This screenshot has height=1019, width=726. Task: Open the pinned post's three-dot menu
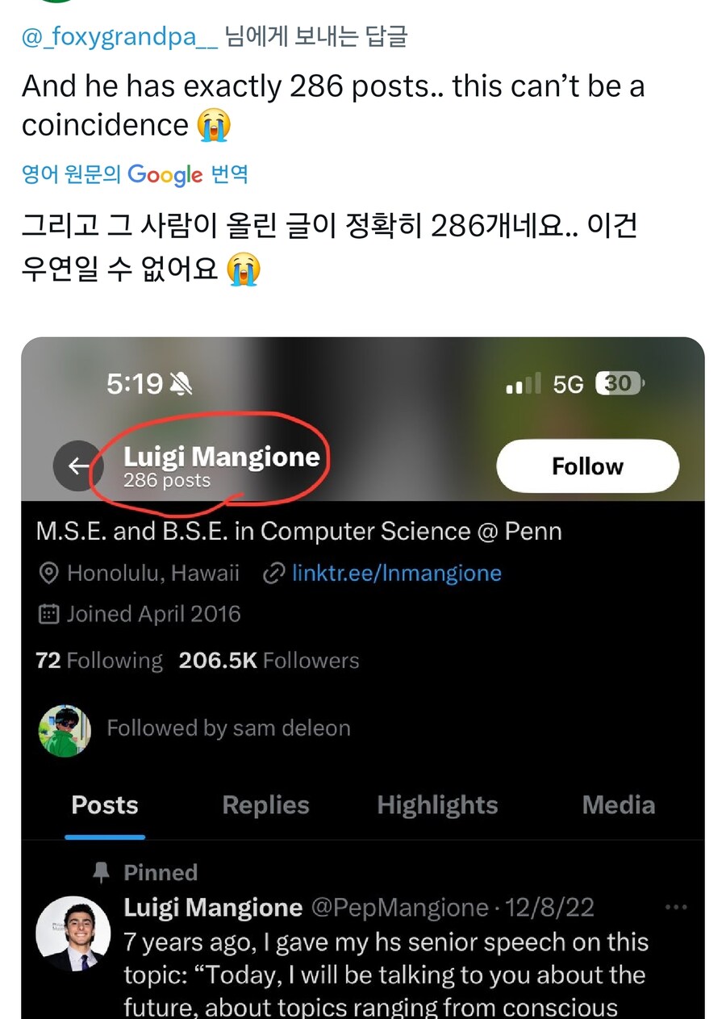675,908
